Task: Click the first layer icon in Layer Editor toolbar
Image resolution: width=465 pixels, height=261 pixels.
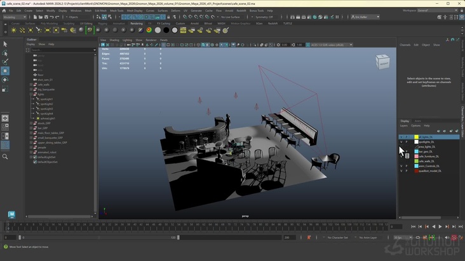Action: coord(438,131)
